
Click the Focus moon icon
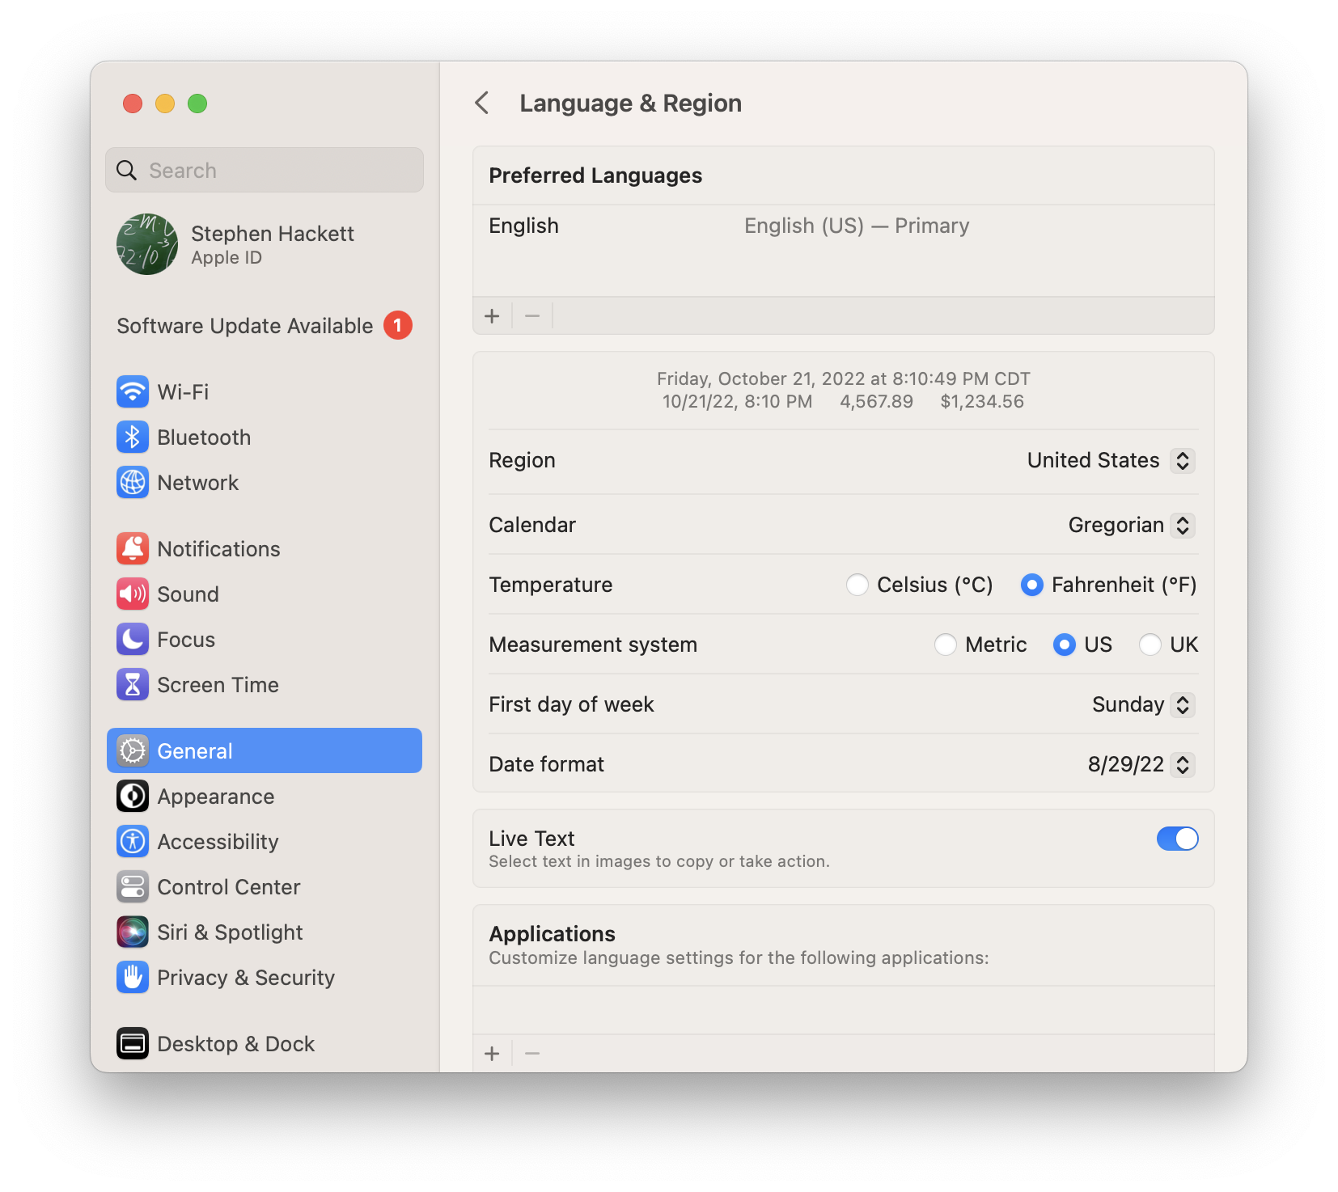click(x=133, y=640)
